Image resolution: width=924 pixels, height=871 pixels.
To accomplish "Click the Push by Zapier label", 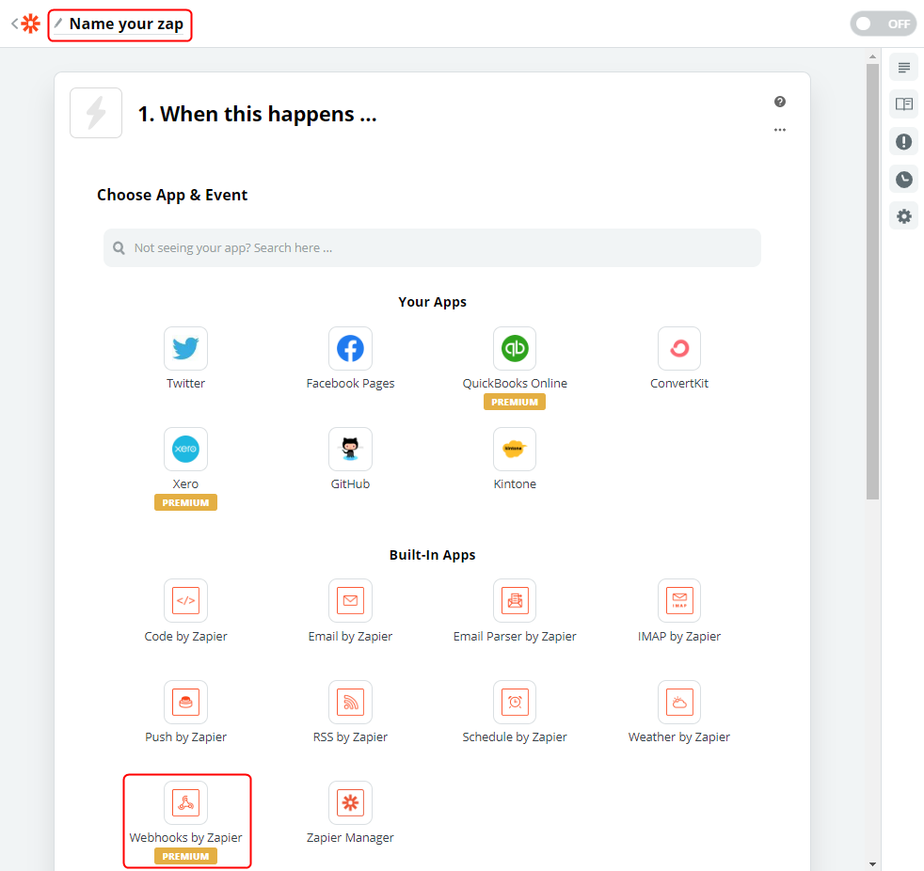I will pyautogui.click(x=185, y=737).
